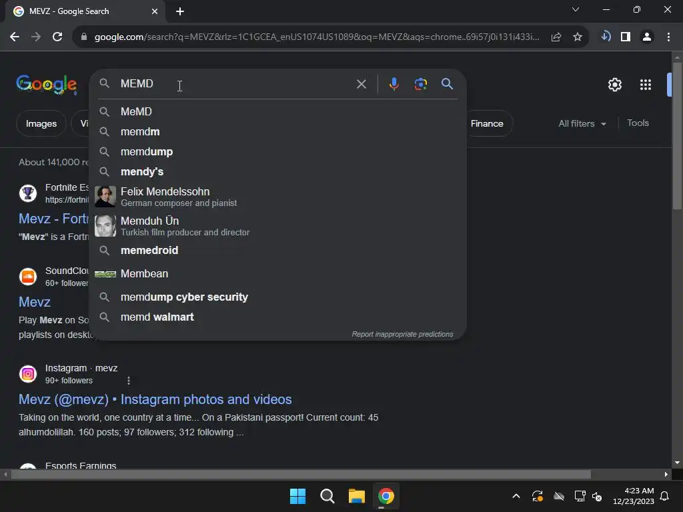Screen dimensions: 683x512
Task: Choose the memdump suggestion
Action: [x=278, y=151]
